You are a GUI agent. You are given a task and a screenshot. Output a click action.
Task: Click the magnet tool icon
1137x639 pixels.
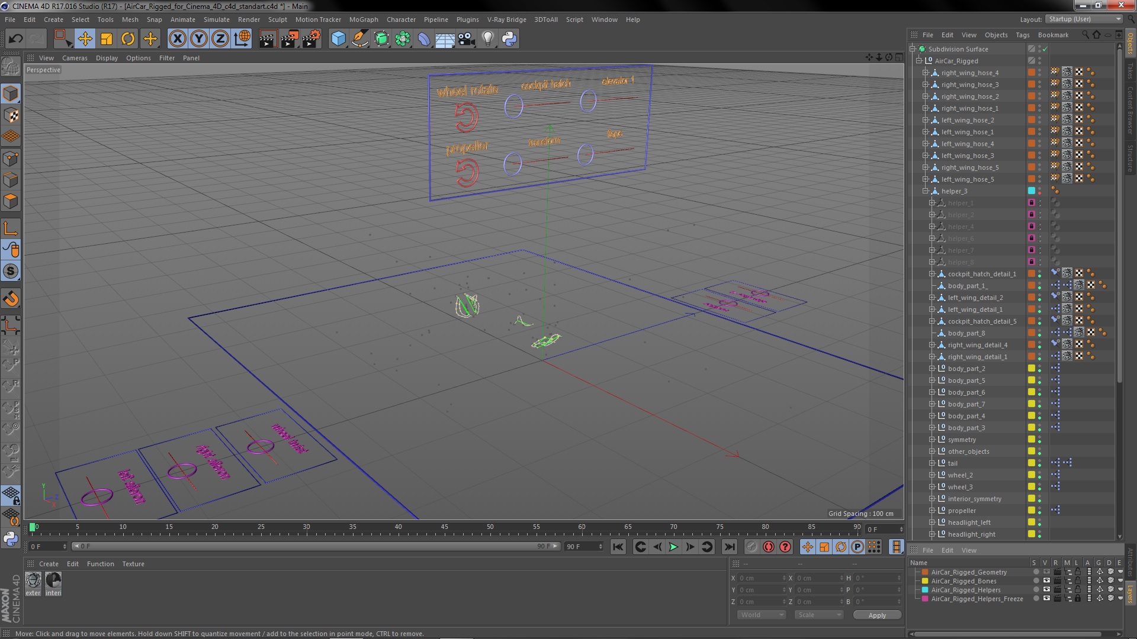[x=11, y=299]
